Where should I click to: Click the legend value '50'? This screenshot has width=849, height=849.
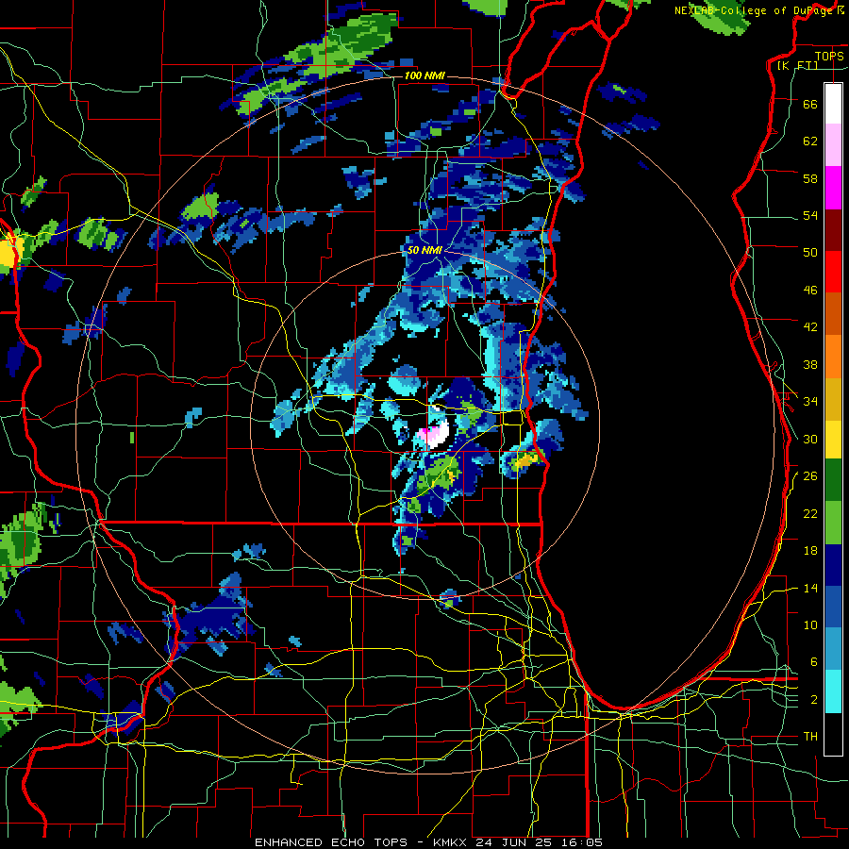pyautogui.click(x=810, y=252)
